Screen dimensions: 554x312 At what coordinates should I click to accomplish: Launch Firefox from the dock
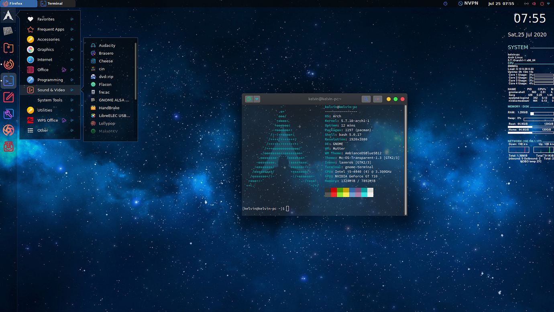click(8, 64)
